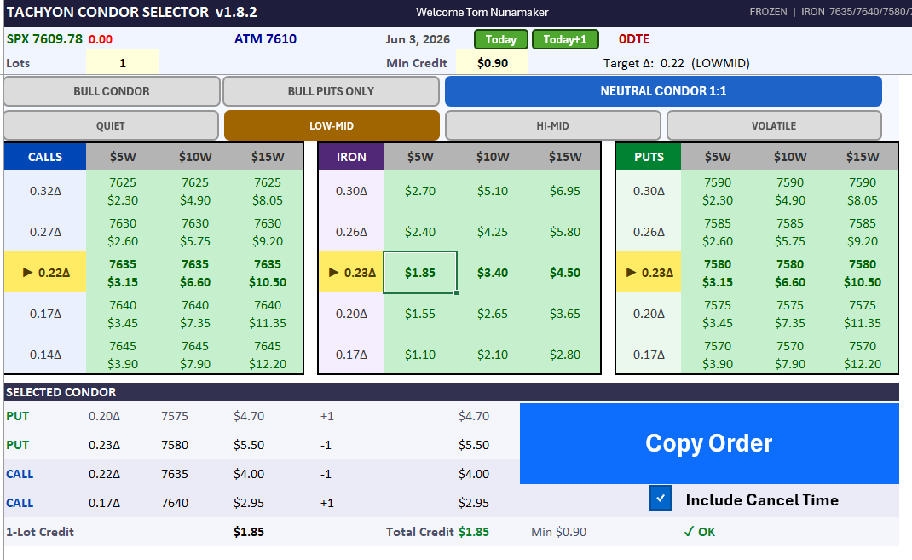Select the $3.40 iron $10W cell

(493, 273)
